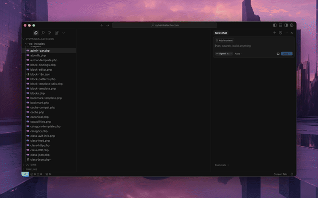Show chat history clock icon

coord(280,33)
